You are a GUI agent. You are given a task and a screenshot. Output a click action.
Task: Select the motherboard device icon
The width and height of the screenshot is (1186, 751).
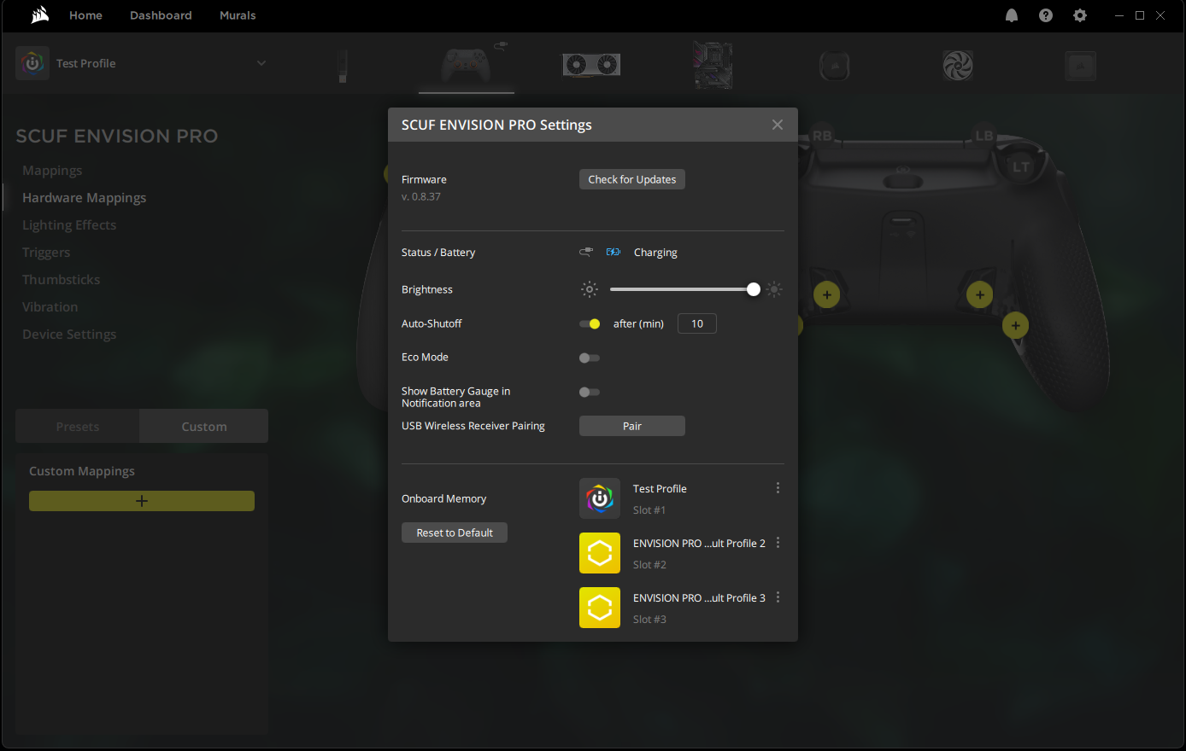pos(713,65)
